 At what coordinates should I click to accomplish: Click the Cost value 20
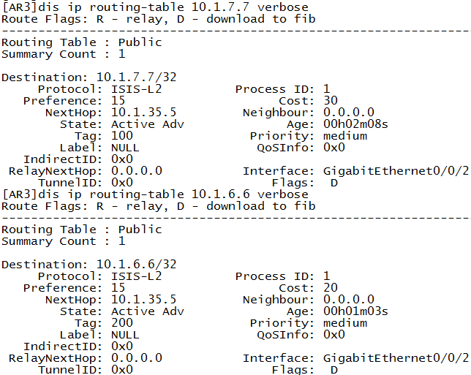point(331,287)
